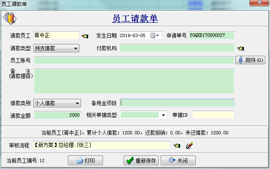Open the 借款类别 dropdown showing 个人借款
Viewport: 270px width, 169px height.
pos(57,103)
